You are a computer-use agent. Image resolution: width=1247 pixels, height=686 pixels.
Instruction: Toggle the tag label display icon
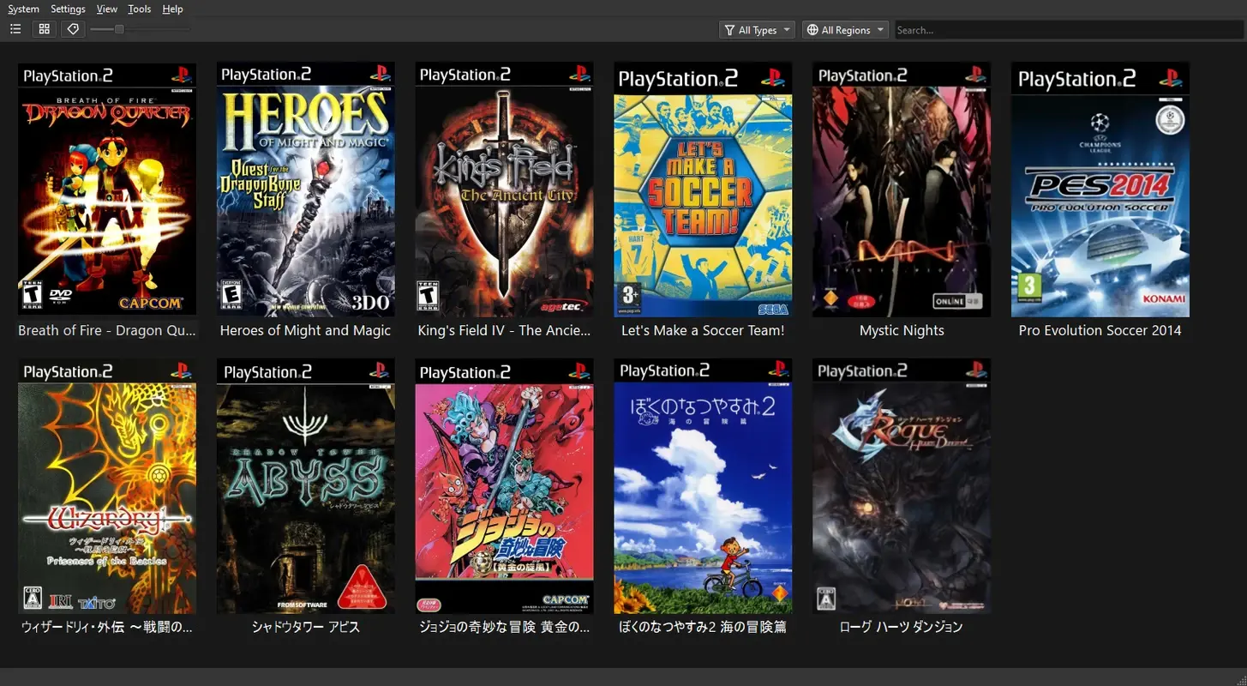72,28
